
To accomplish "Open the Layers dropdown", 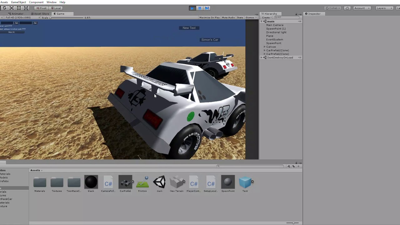I will 384,8.
